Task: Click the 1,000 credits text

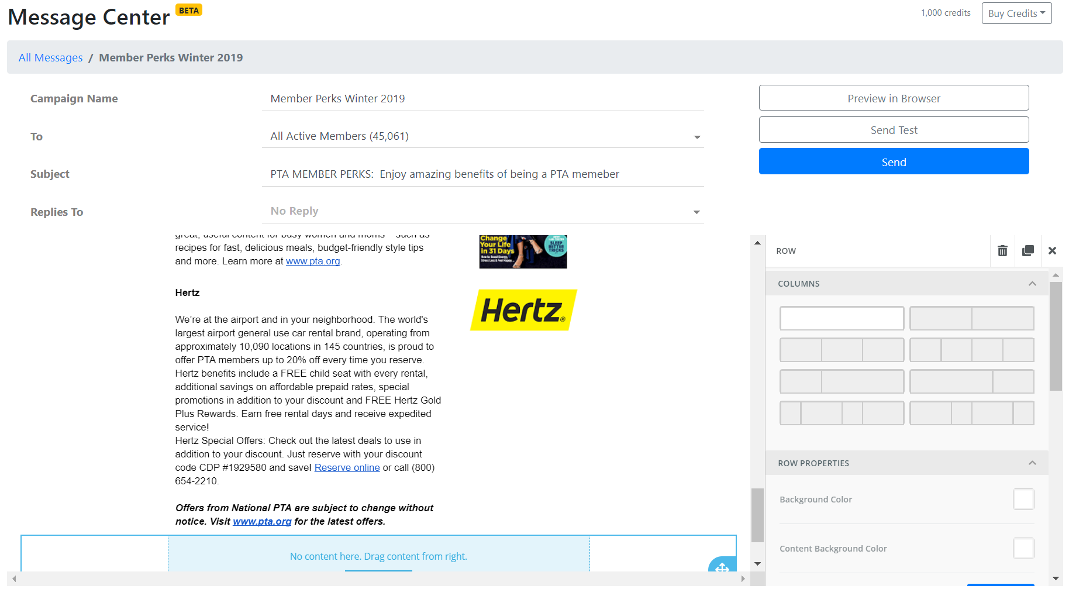Action: 946,13
